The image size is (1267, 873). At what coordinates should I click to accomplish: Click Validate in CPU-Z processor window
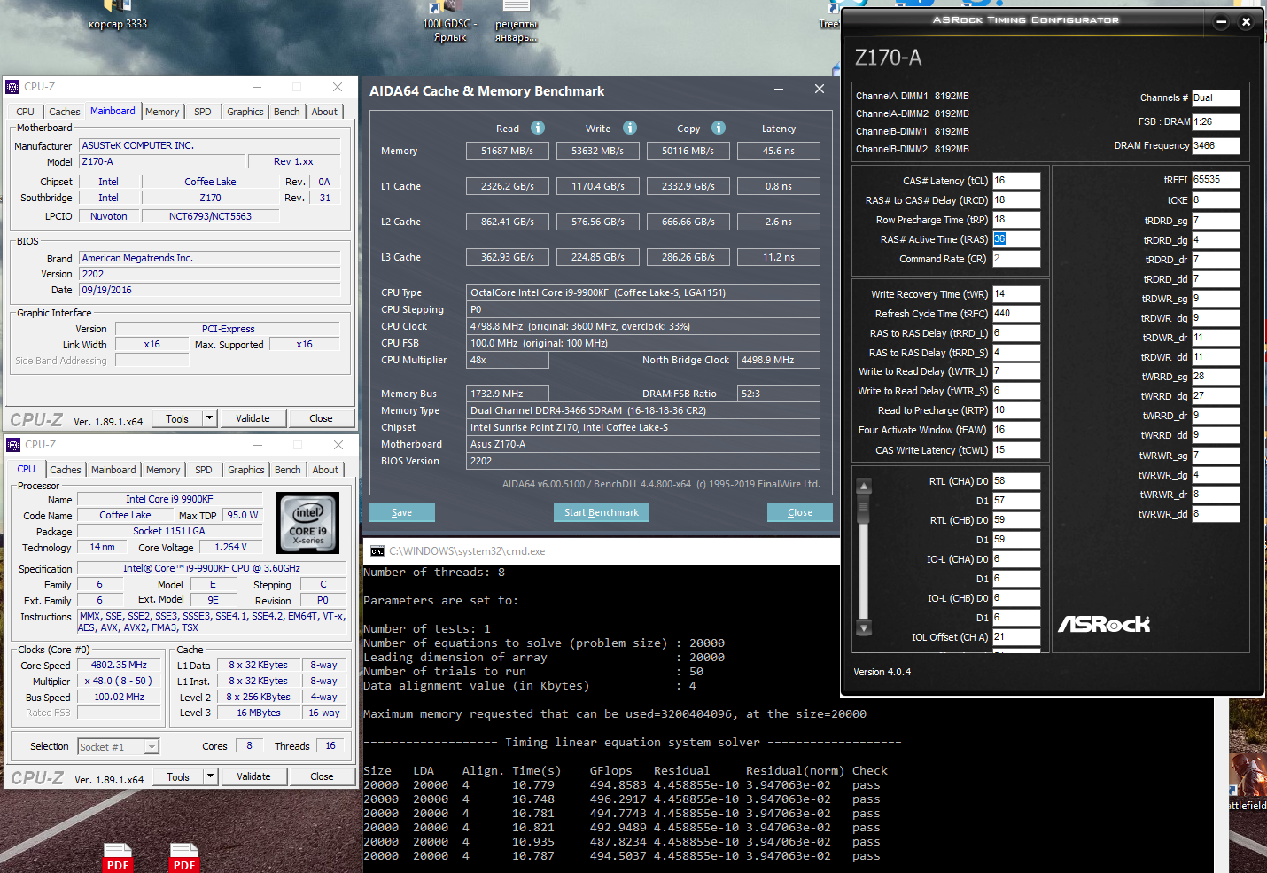tap(253, 776)
